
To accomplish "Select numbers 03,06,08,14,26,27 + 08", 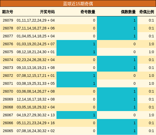I will (36, 91).
